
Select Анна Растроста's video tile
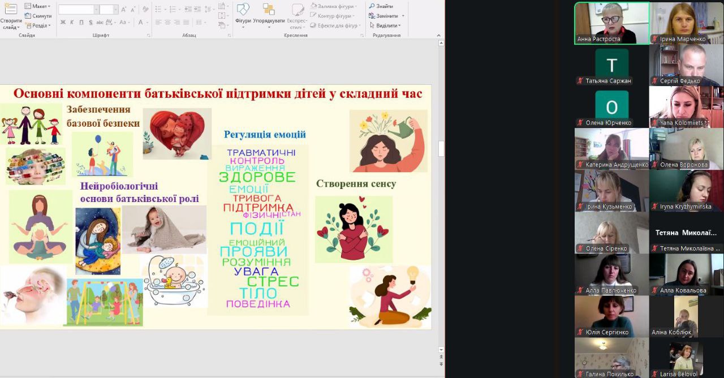point(611,23)
